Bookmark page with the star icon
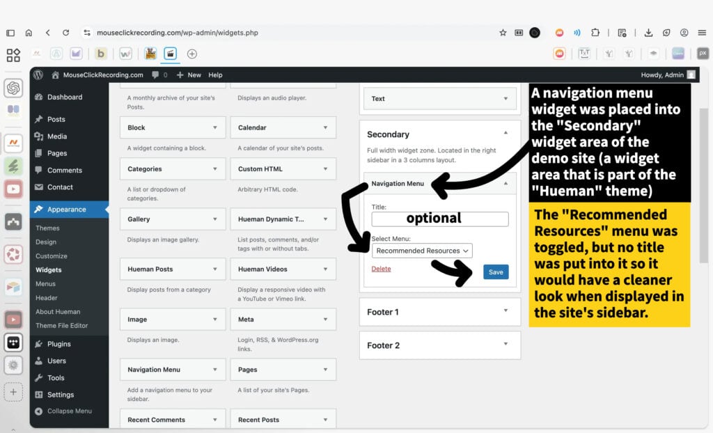 click(503, 33)
